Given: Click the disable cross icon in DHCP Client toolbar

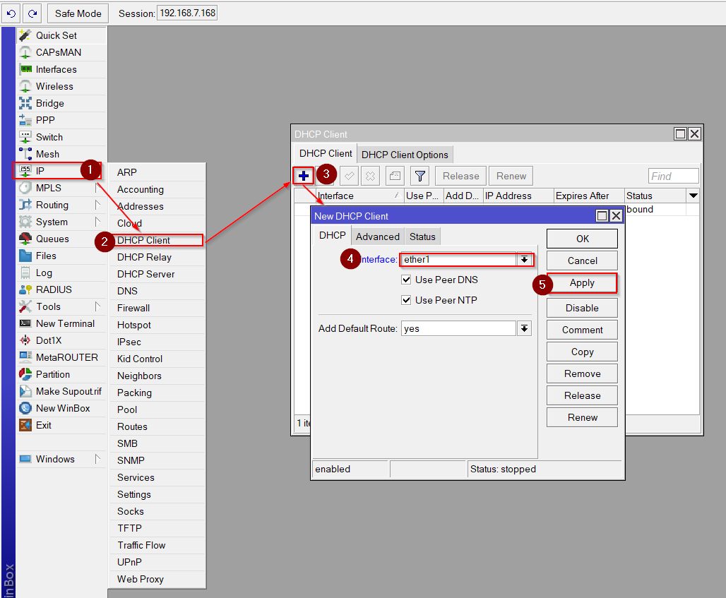Looking at the screenshot, I should [x=370, y=176].
